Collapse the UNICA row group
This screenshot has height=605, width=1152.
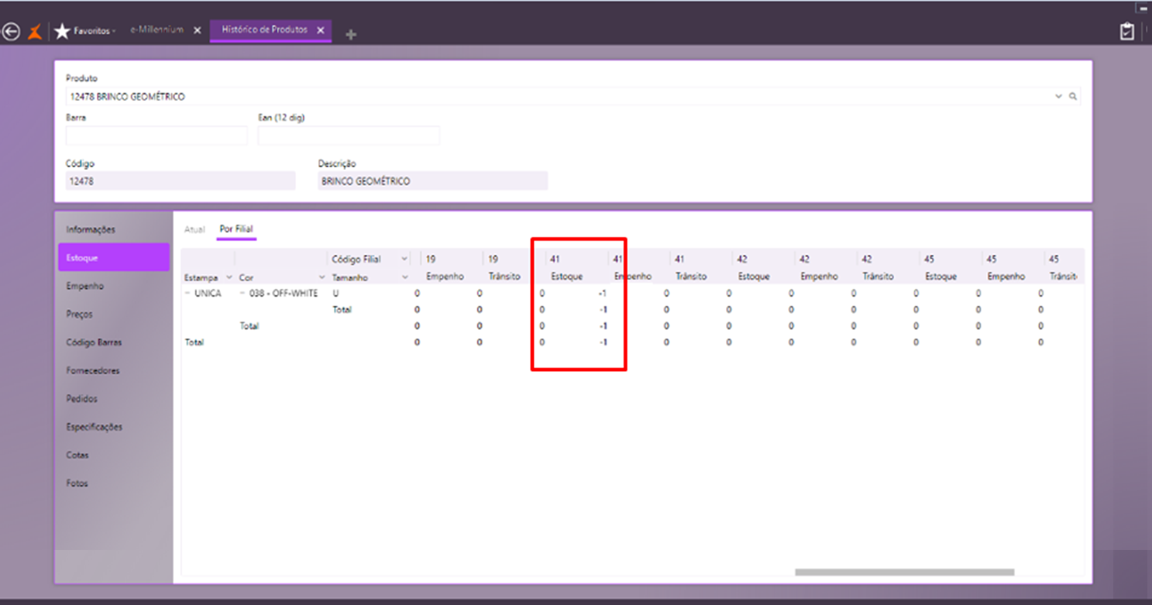click(187, 294)
